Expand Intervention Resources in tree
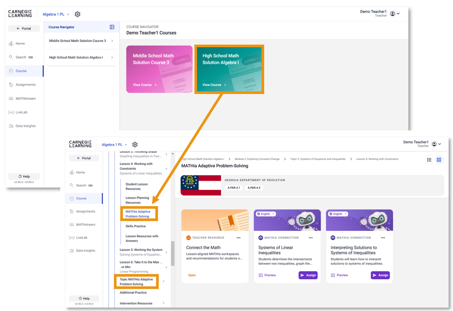The width and height of the screenshot is (453, 311). click(x=164, y=303)
